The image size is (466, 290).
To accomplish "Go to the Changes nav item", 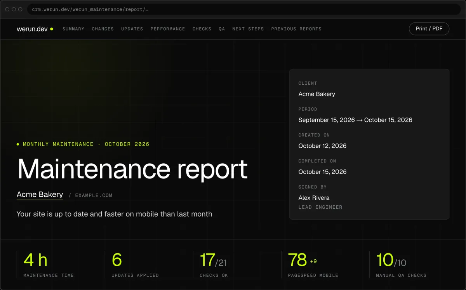I will [103, 29].
